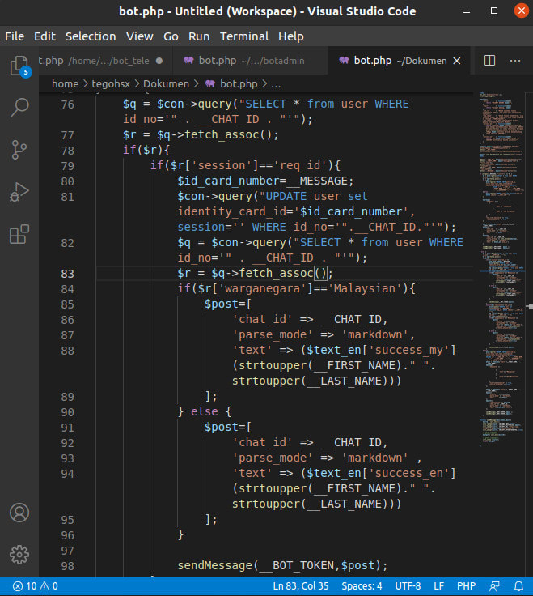Image resolution: width=533 pixels, height=596 pixels.
Task: Place cursor on 'warganegara' string
Action: [263, 288]
